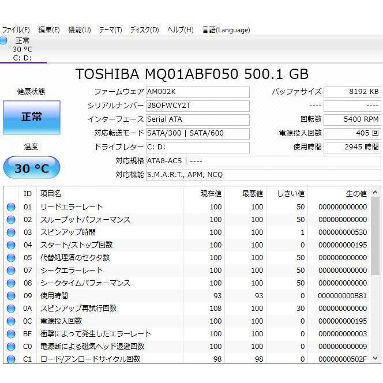Click raw value 000000000530
The height and width of the screenshot is (383, 383).
(343, 232)
